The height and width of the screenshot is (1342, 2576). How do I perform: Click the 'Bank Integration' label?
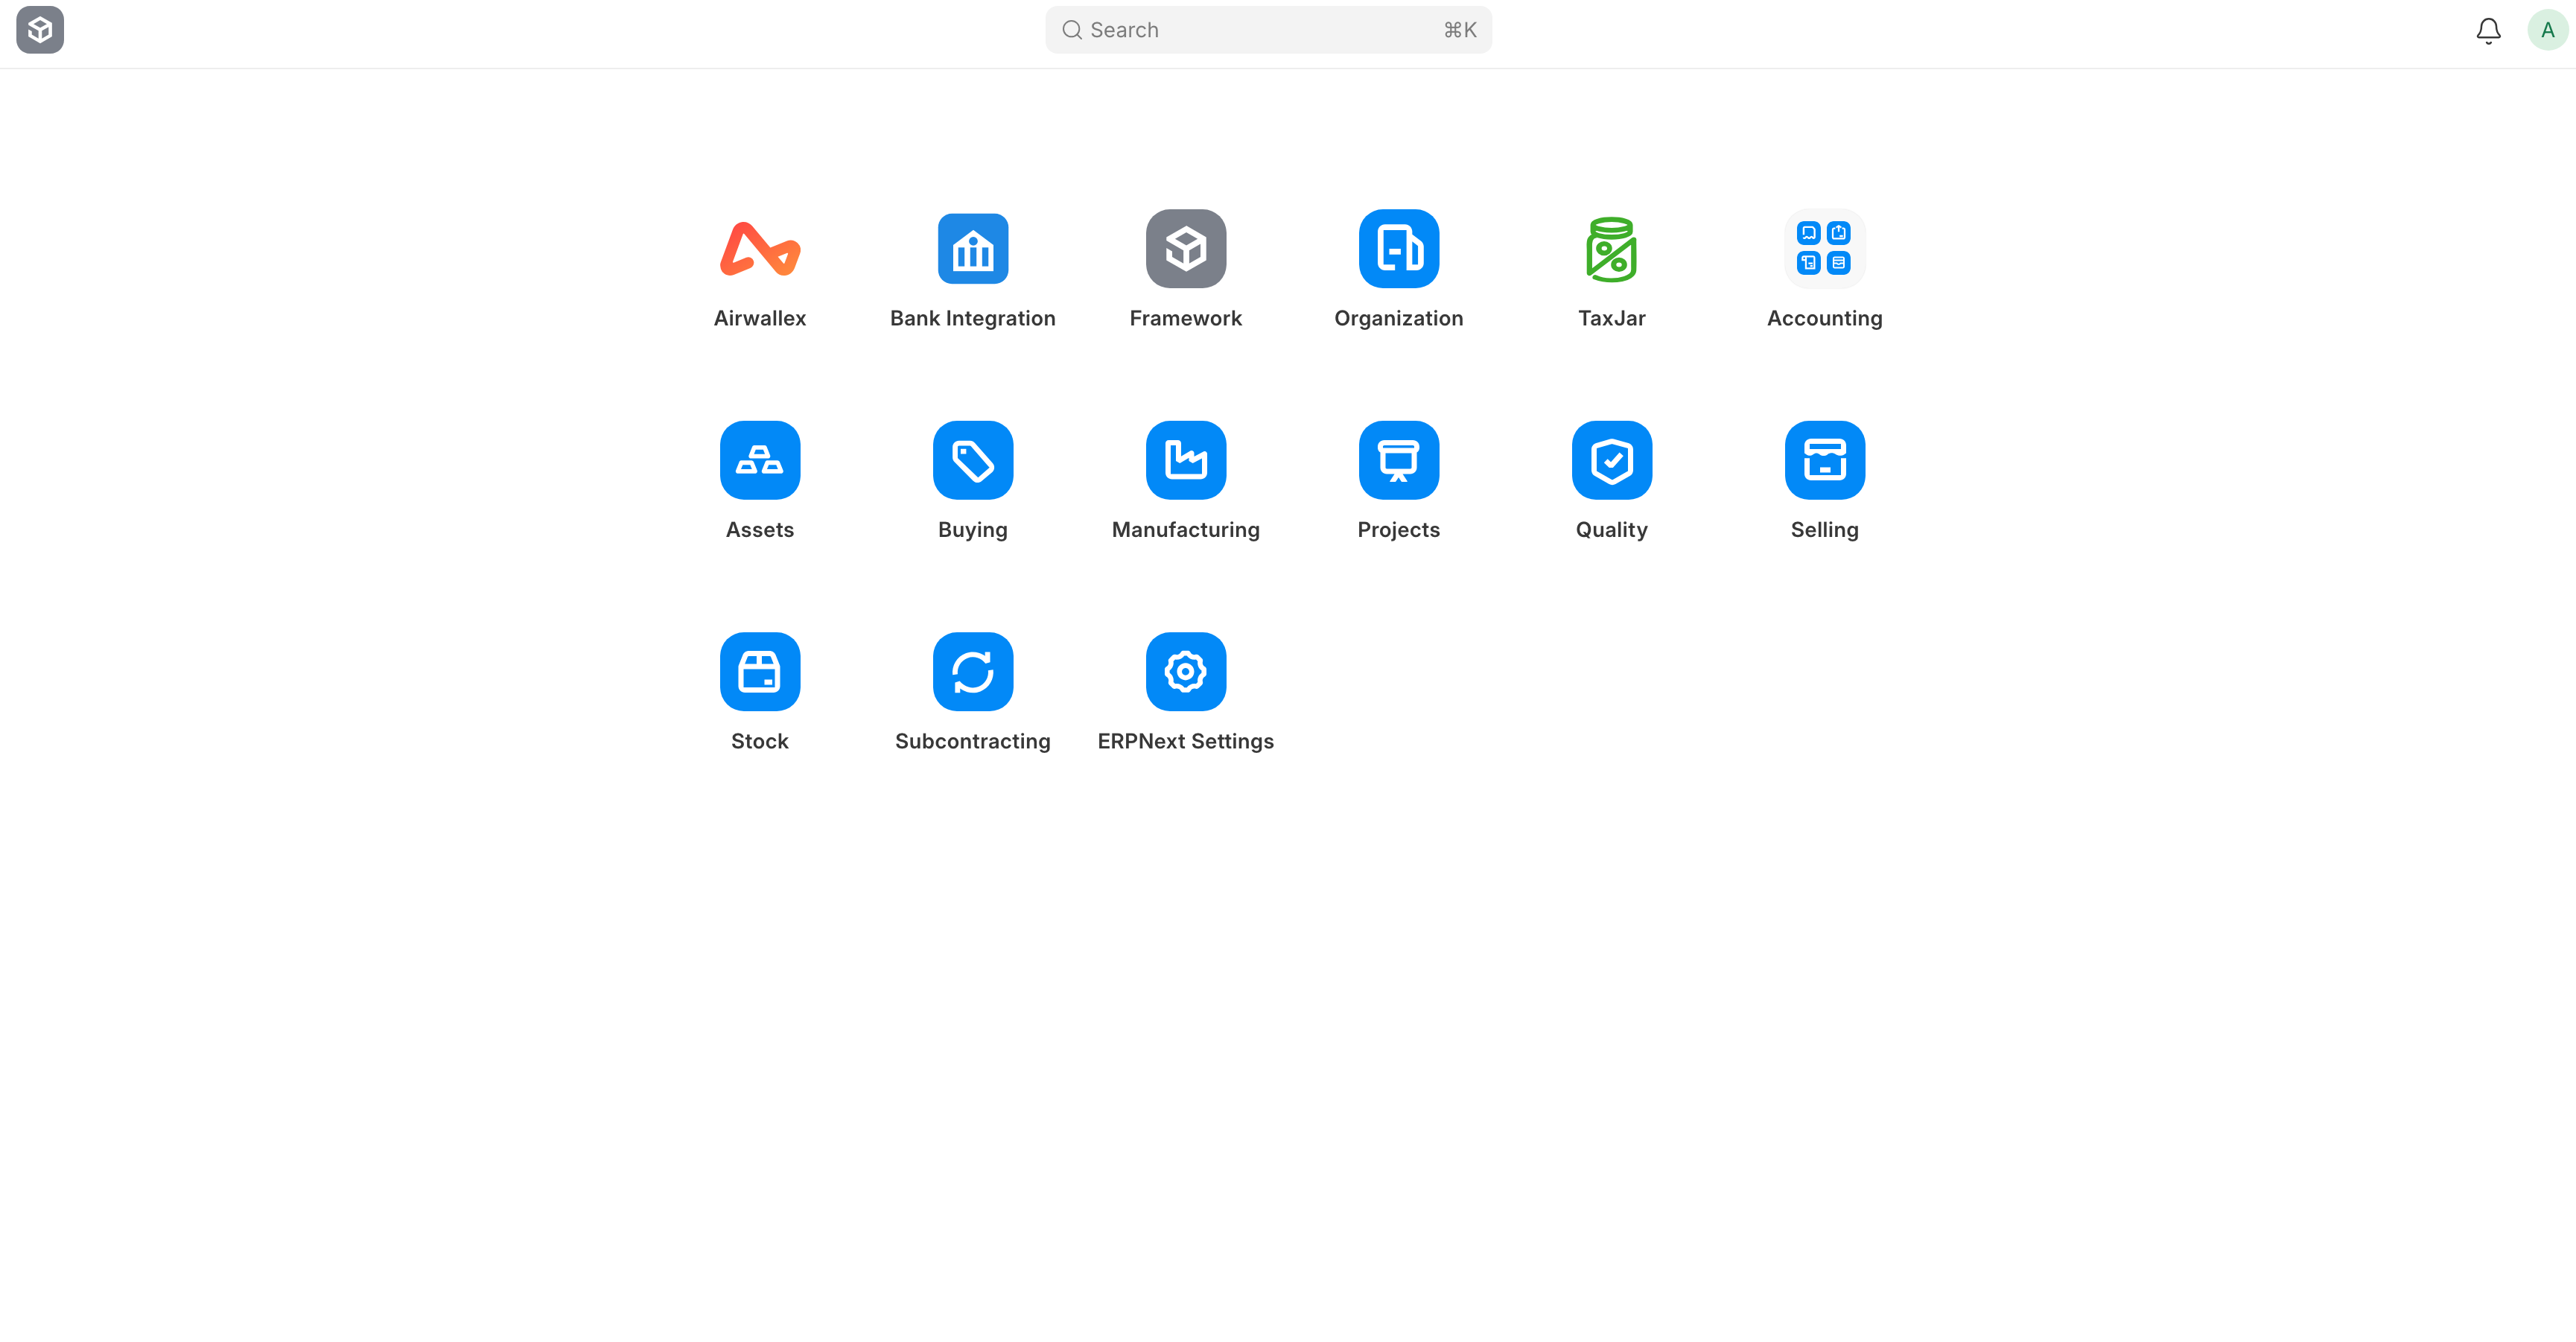tap(973, 318)
